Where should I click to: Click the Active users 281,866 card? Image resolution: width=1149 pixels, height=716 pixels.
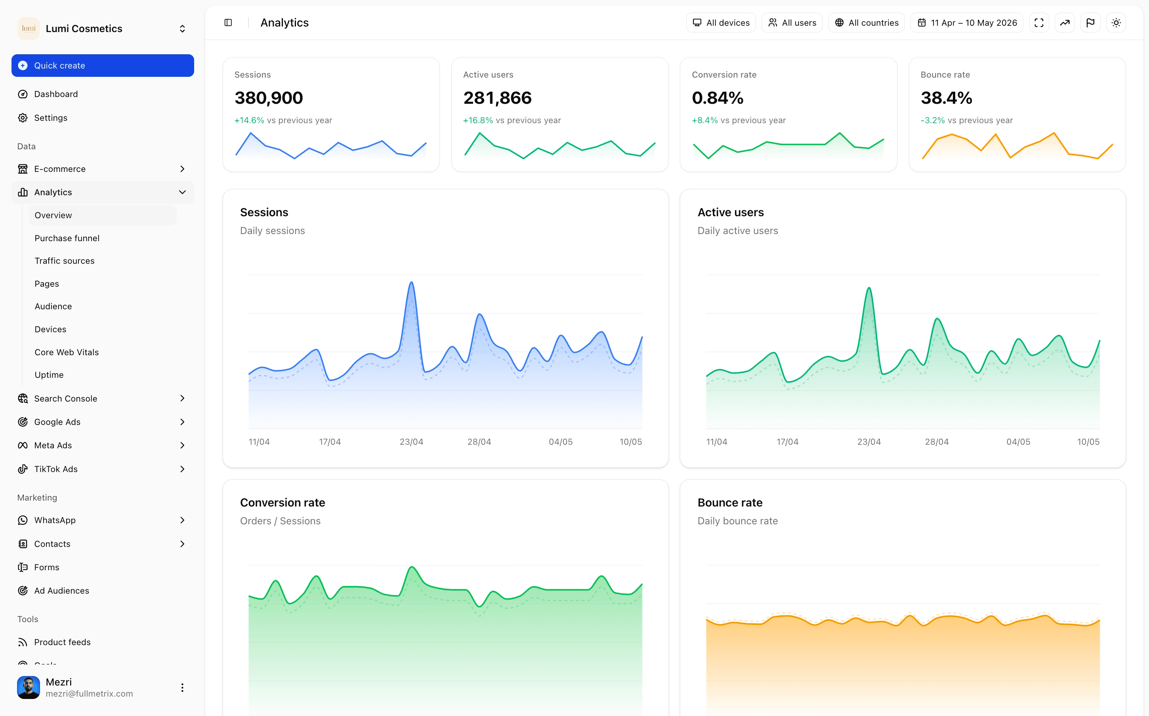pyautogui.click(x=560, y=114)
